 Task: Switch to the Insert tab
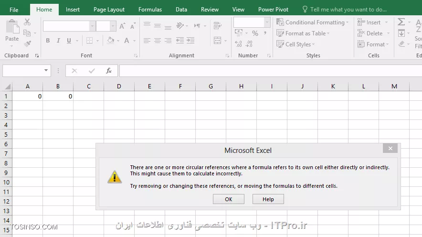tap(73, 10)
